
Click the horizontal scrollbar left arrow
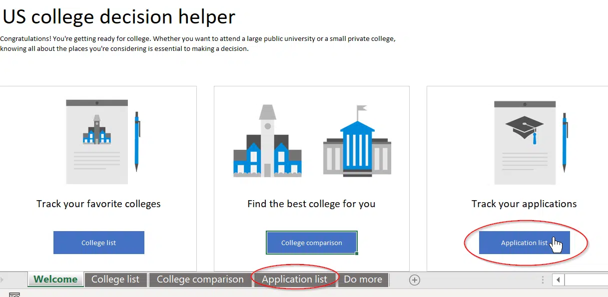coord(558,280)
